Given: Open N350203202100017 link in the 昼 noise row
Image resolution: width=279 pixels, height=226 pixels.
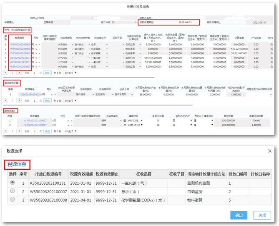Looking at the screenshot, I should 35,121.
